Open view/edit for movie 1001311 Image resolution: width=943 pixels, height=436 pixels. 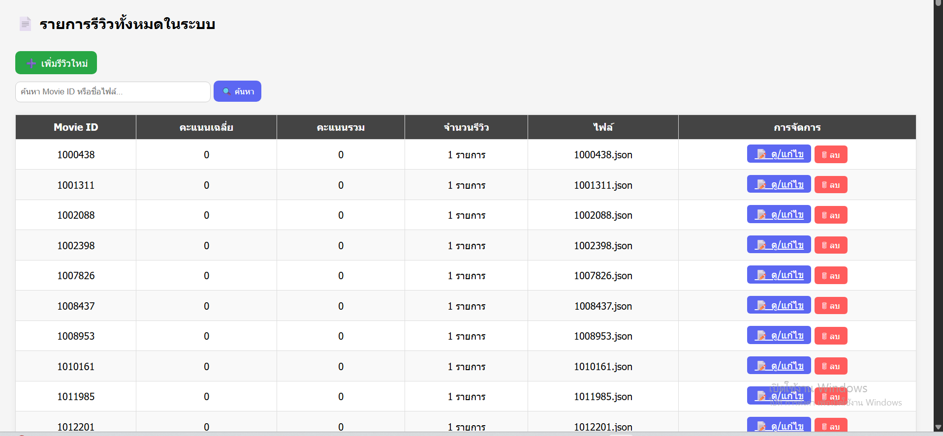click(779, 184)
